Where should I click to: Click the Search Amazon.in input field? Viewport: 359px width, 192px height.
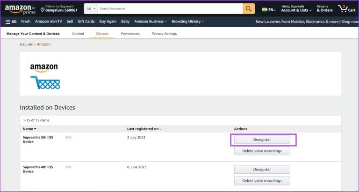(170, 9)
